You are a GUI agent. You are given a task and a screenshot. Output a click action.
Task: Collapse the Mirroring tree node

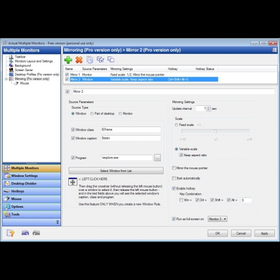tap(6, 79)
